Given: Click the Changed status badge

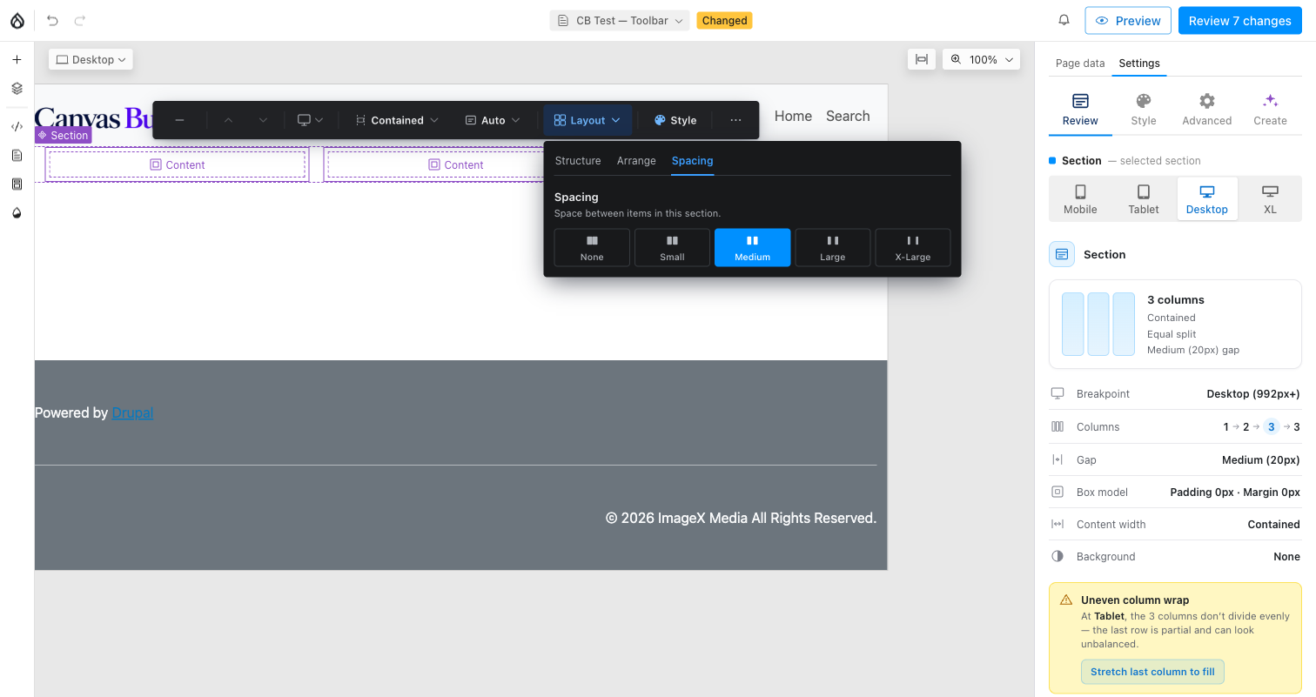Looking at the screenshot, I should 724,21.
